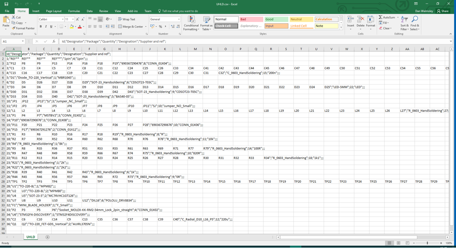Screen dimensions: 456x248
Task: Open the General number format dropdown
Action: click(x=179, y=19)
